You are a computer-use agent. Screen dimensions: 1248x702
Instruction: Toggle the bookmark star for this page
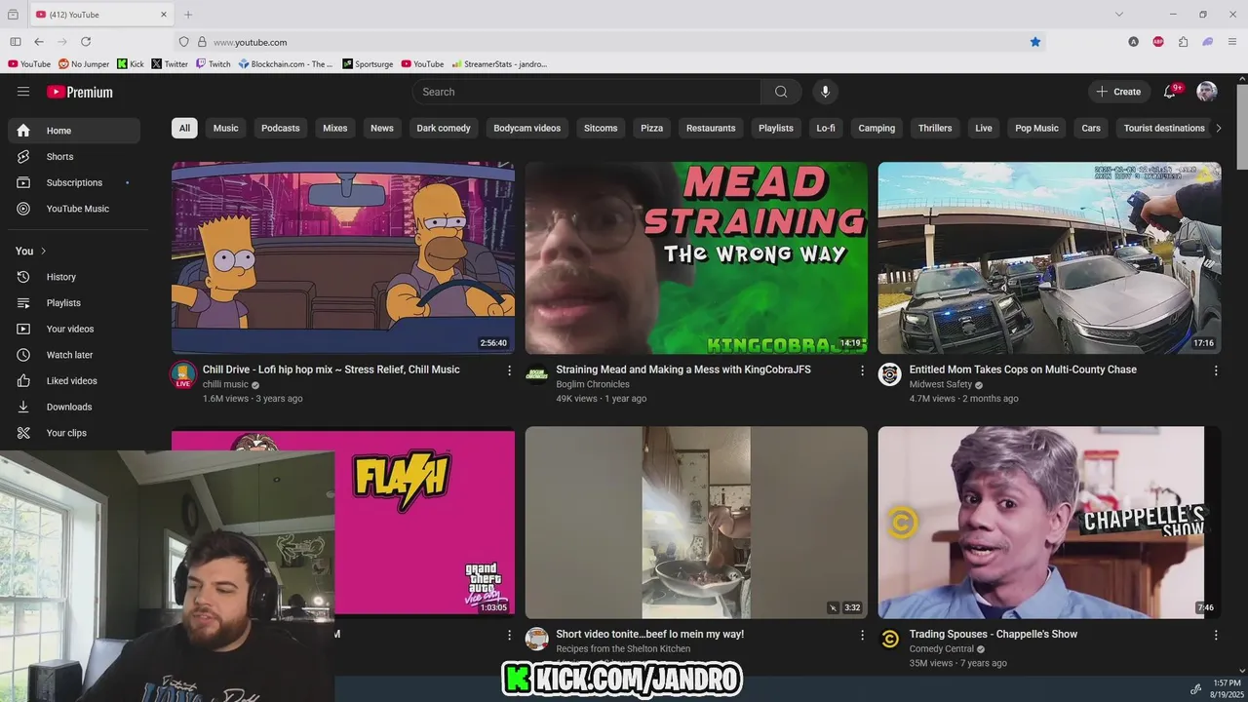[1035, 42]
